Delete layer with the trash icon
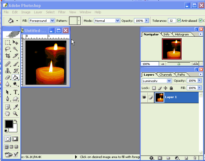The height and width of the screenshot is (161, 205). pos(195,158)
